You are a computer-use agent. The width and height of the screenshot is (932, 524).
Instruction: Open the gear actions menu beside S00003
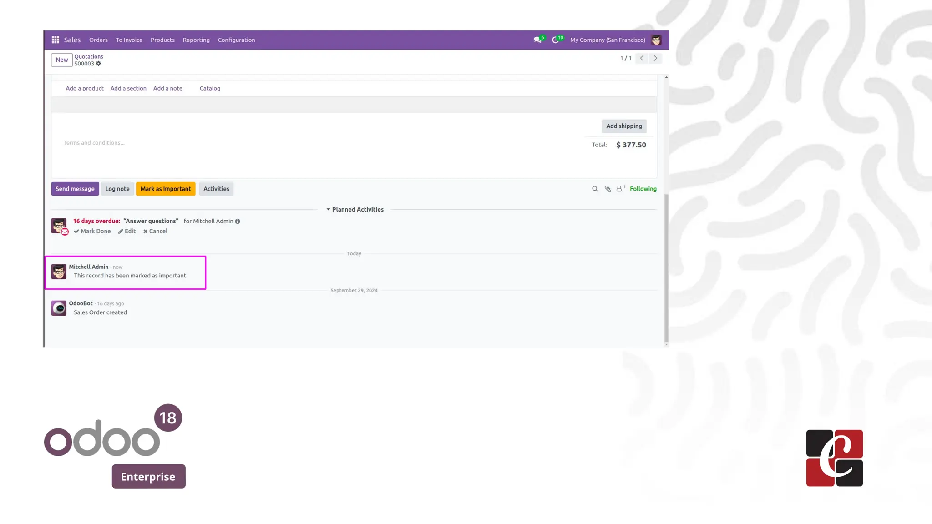pyautogui.click(x=98, y=64)
